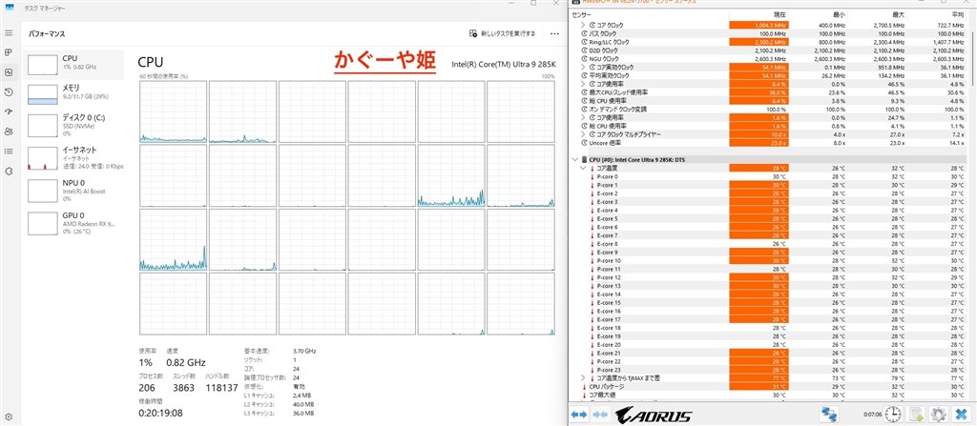Collapse コア温度 tree node in HWiNFO

point(583,168)
